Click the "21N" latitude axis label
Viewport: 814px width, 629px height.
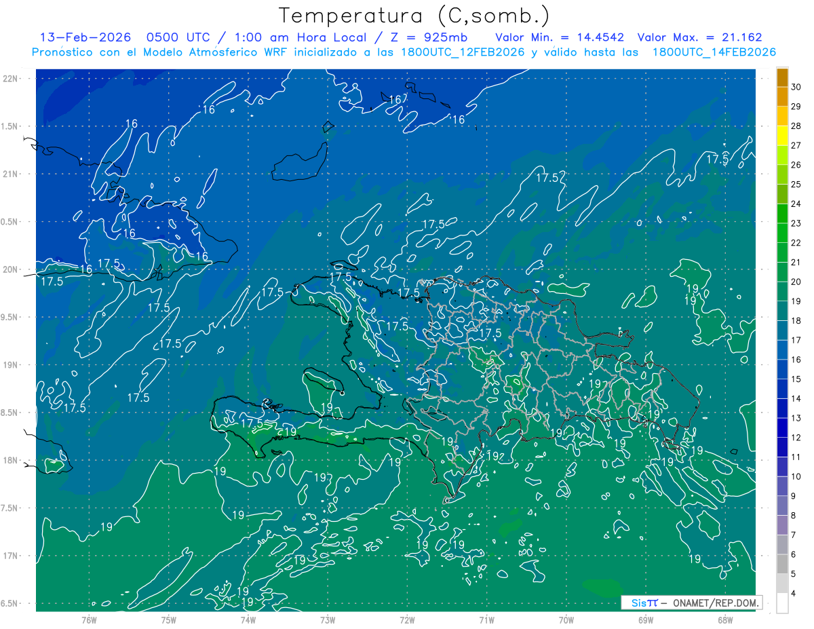coord(11,174)
